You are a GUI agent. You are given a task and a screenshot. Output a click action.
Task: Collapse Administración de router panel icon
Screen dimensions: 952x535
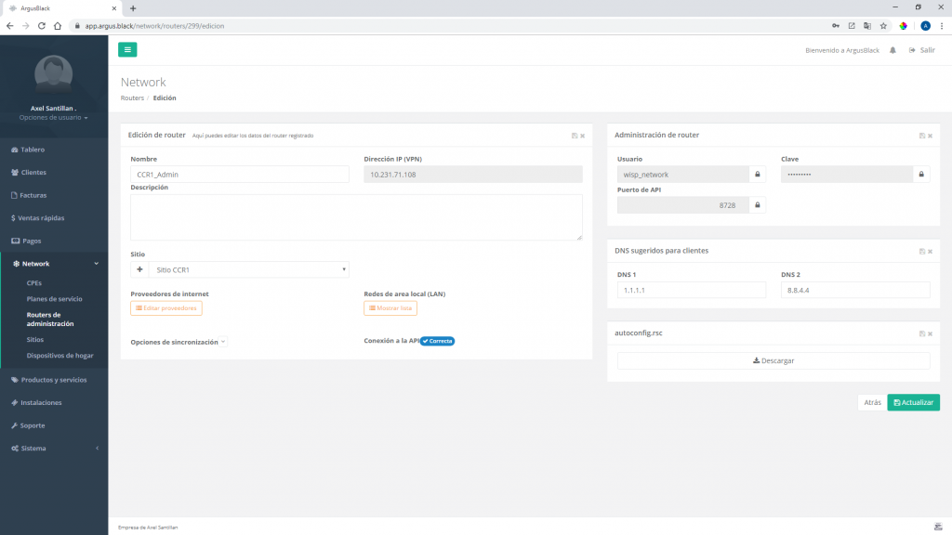pos(921,136)
